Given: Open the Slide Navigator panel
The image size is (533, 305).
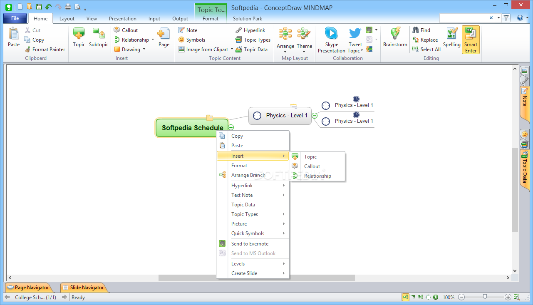Looking at the screenshot, I should [83, 288].
